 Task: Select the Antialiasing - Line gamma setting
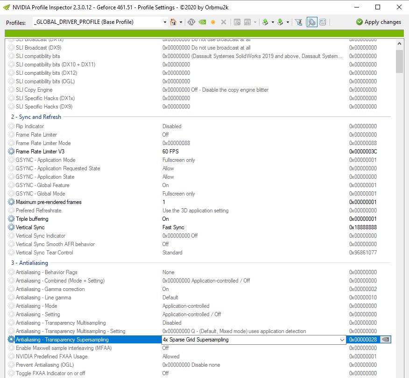point(198,298)
